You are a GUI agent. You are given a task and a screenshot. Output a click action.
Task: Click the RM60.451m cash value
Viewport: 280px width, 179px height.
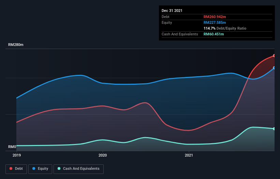tap(213, 34)
